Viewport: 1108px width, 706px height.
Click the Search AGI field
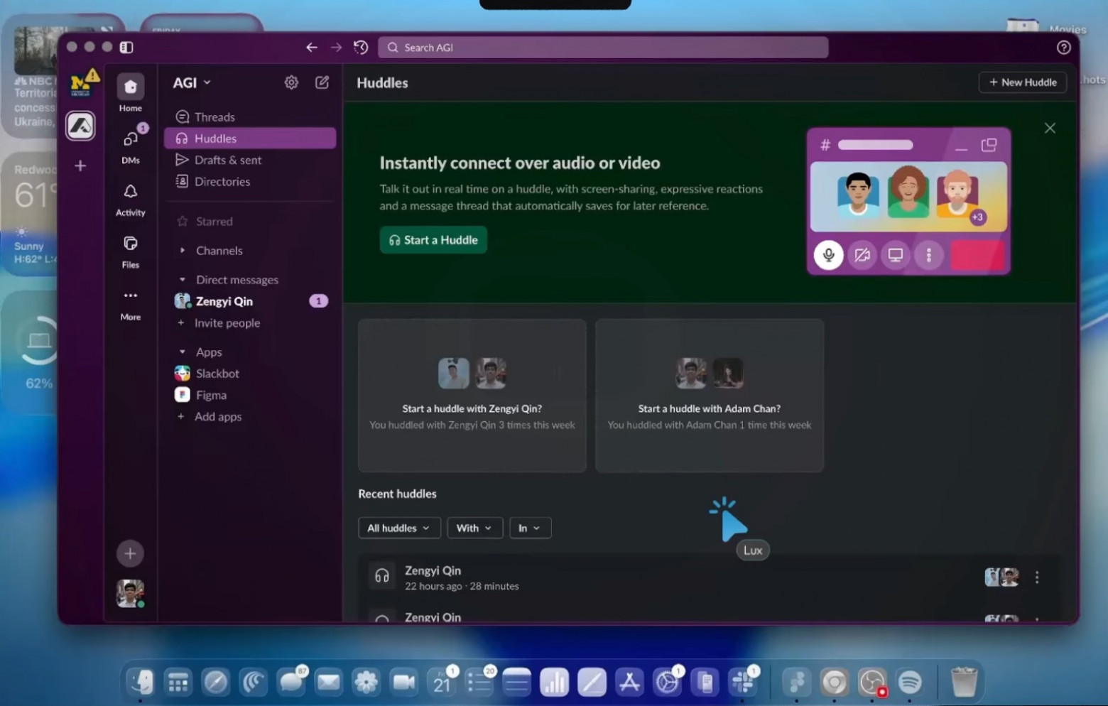click(x=604, y=48)
